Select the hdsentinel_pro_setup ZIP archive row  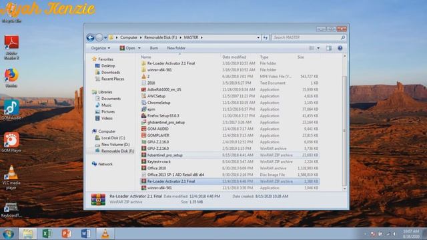[x=230, y=155]
